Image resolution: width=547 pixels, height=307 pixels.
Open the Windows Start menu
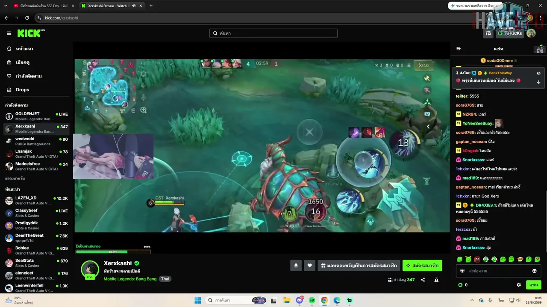click(x=198, y=300)
